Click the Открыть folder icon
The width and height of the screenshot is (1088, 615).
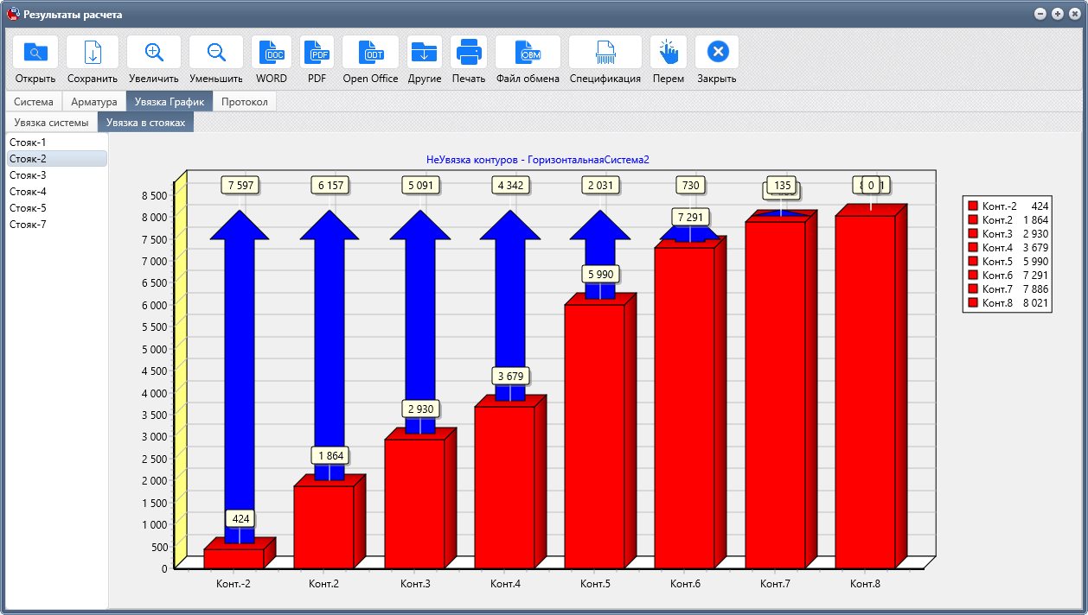(35, 52)
